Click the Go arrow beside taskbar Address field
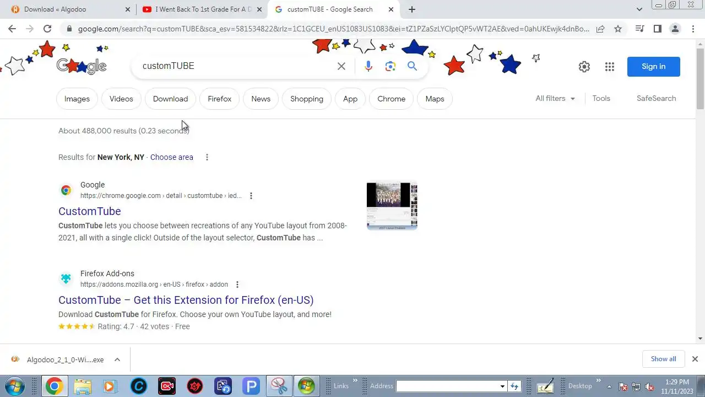This screenshot has width=705, height=397. pos(514,386)
